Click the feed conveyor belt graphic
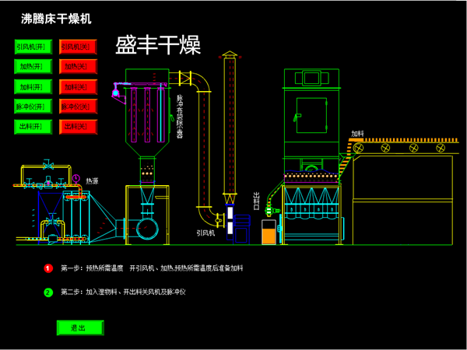 click(405, 147)
